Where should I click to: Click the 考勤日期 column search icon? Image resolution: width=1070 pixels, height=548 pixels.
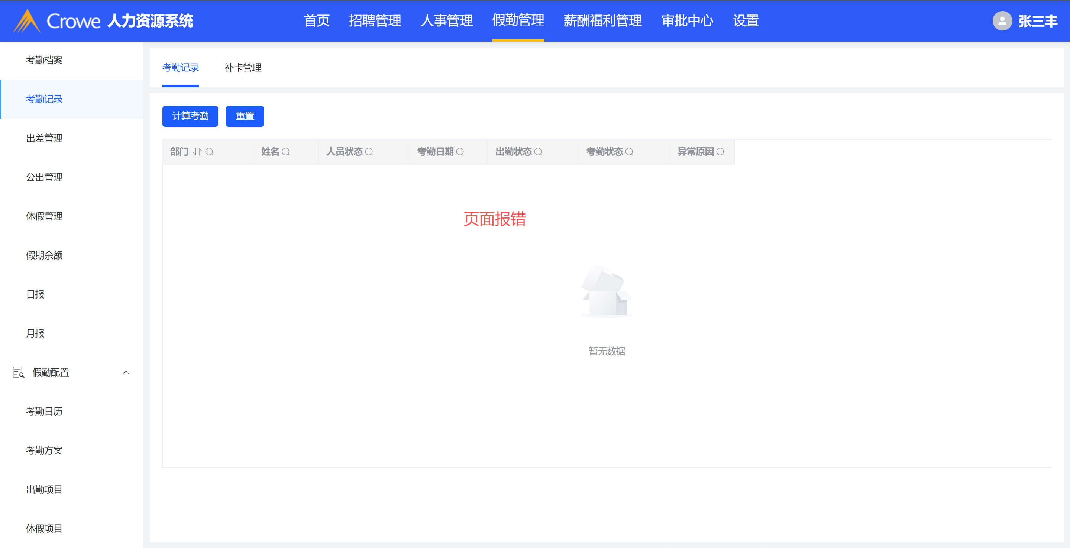460,152
